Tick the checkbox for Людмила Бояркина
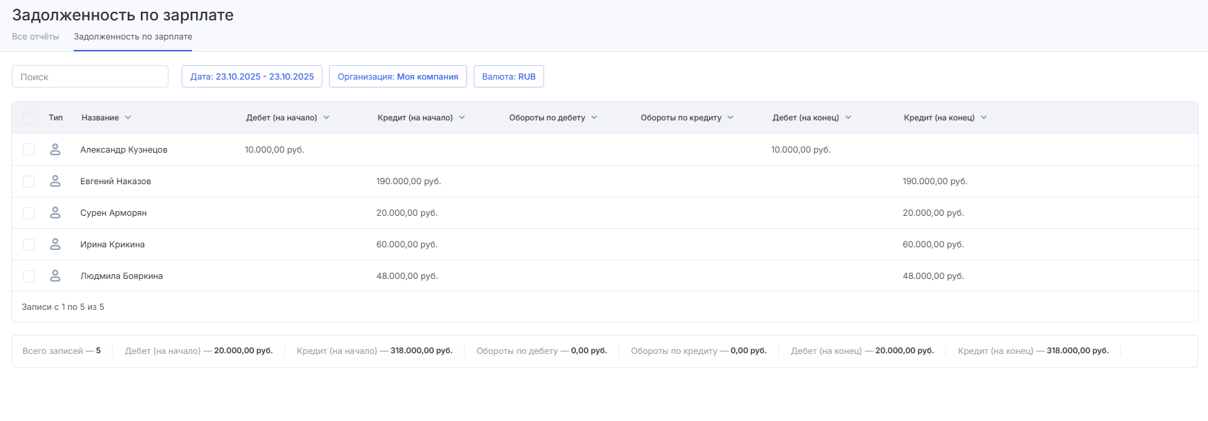Screen dimensions: 1208x421 pyautogui.click(x=29, y=276)
